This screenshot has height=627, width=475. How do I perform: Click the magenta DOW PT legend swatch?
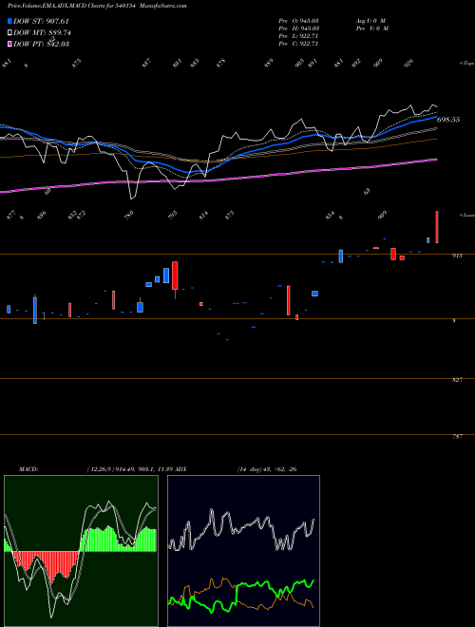9,44
